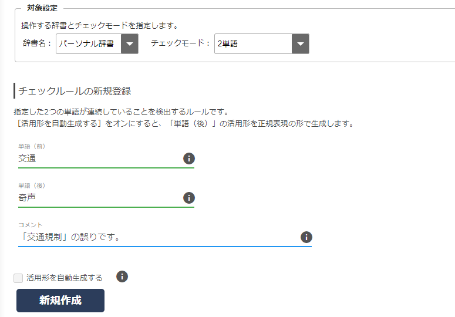Click the small コメント field caption
Viewport: 455px width, 317px height.
[31, 225]
